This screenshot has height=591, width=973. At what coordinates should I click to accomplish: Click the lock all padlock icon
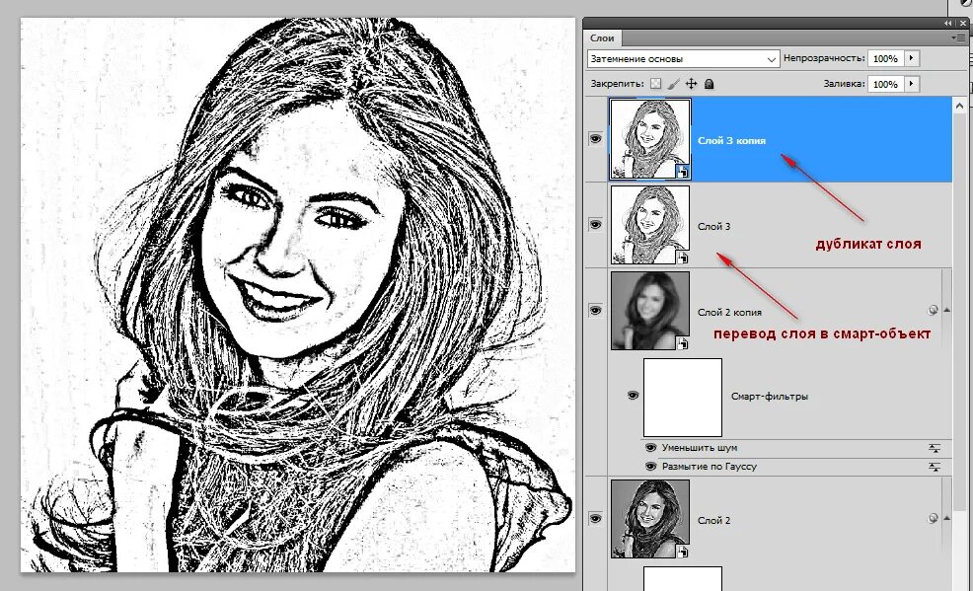point(709,83)
